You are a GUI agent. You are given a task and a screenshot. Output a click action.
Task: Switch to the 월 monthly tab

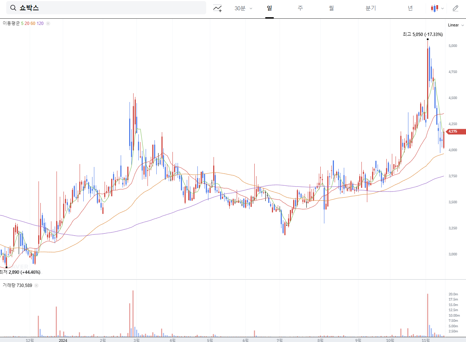coord(331,8)
